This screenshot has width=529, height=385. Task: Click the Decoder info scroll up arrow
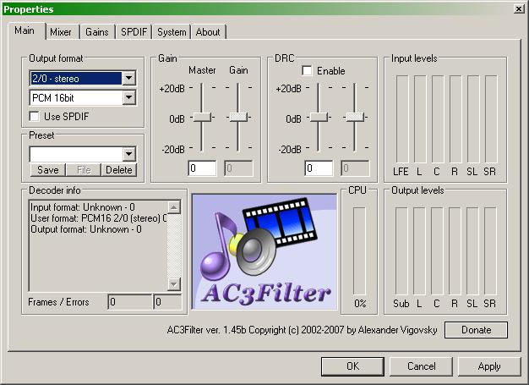(x=174, y=207)
